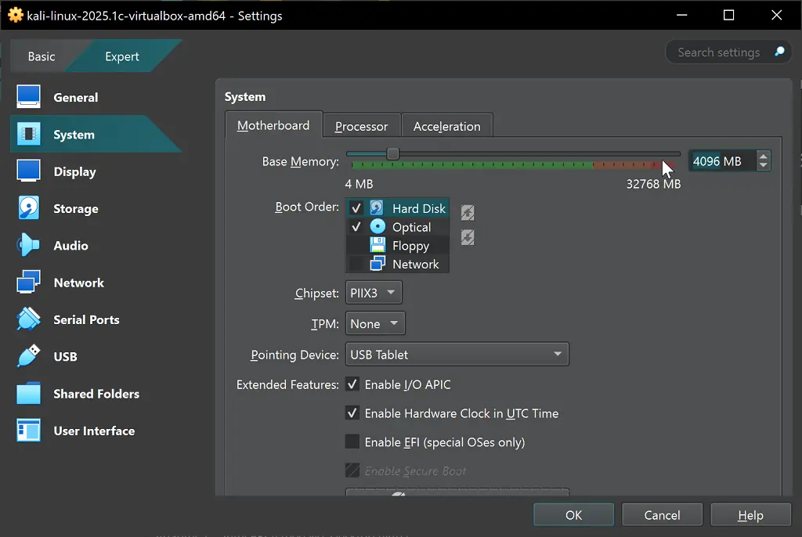Click the Base Memory slider handle
The width and height of the screenshot is (802, 537).
click(x=392, y=153)
